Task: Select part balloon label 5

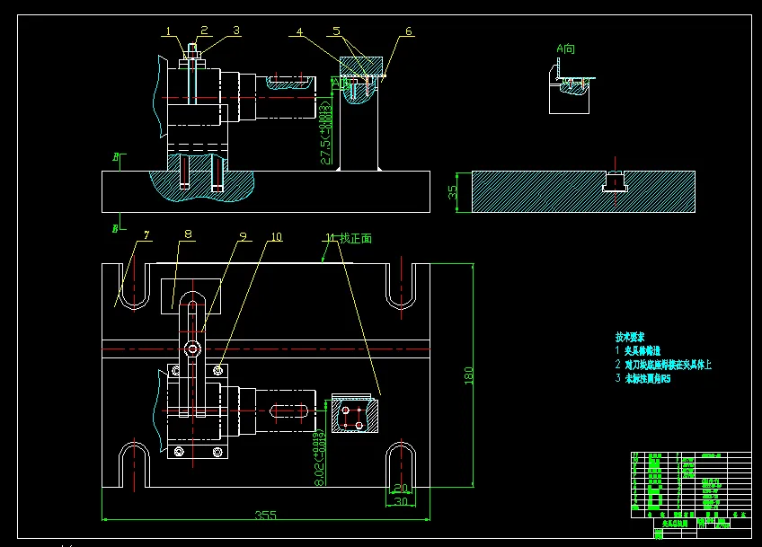Action: tap(336, 31)
